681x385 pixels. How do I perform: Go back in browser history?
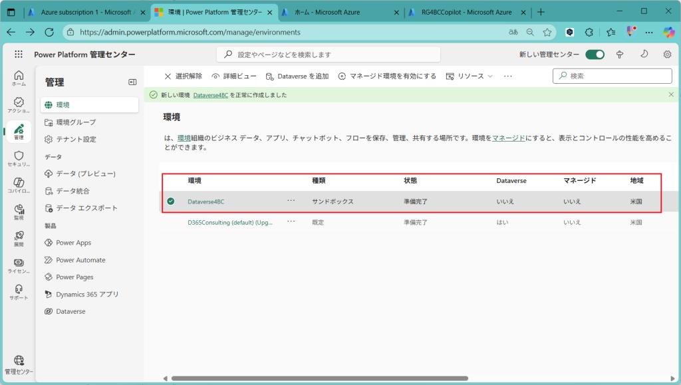[11, 32]
